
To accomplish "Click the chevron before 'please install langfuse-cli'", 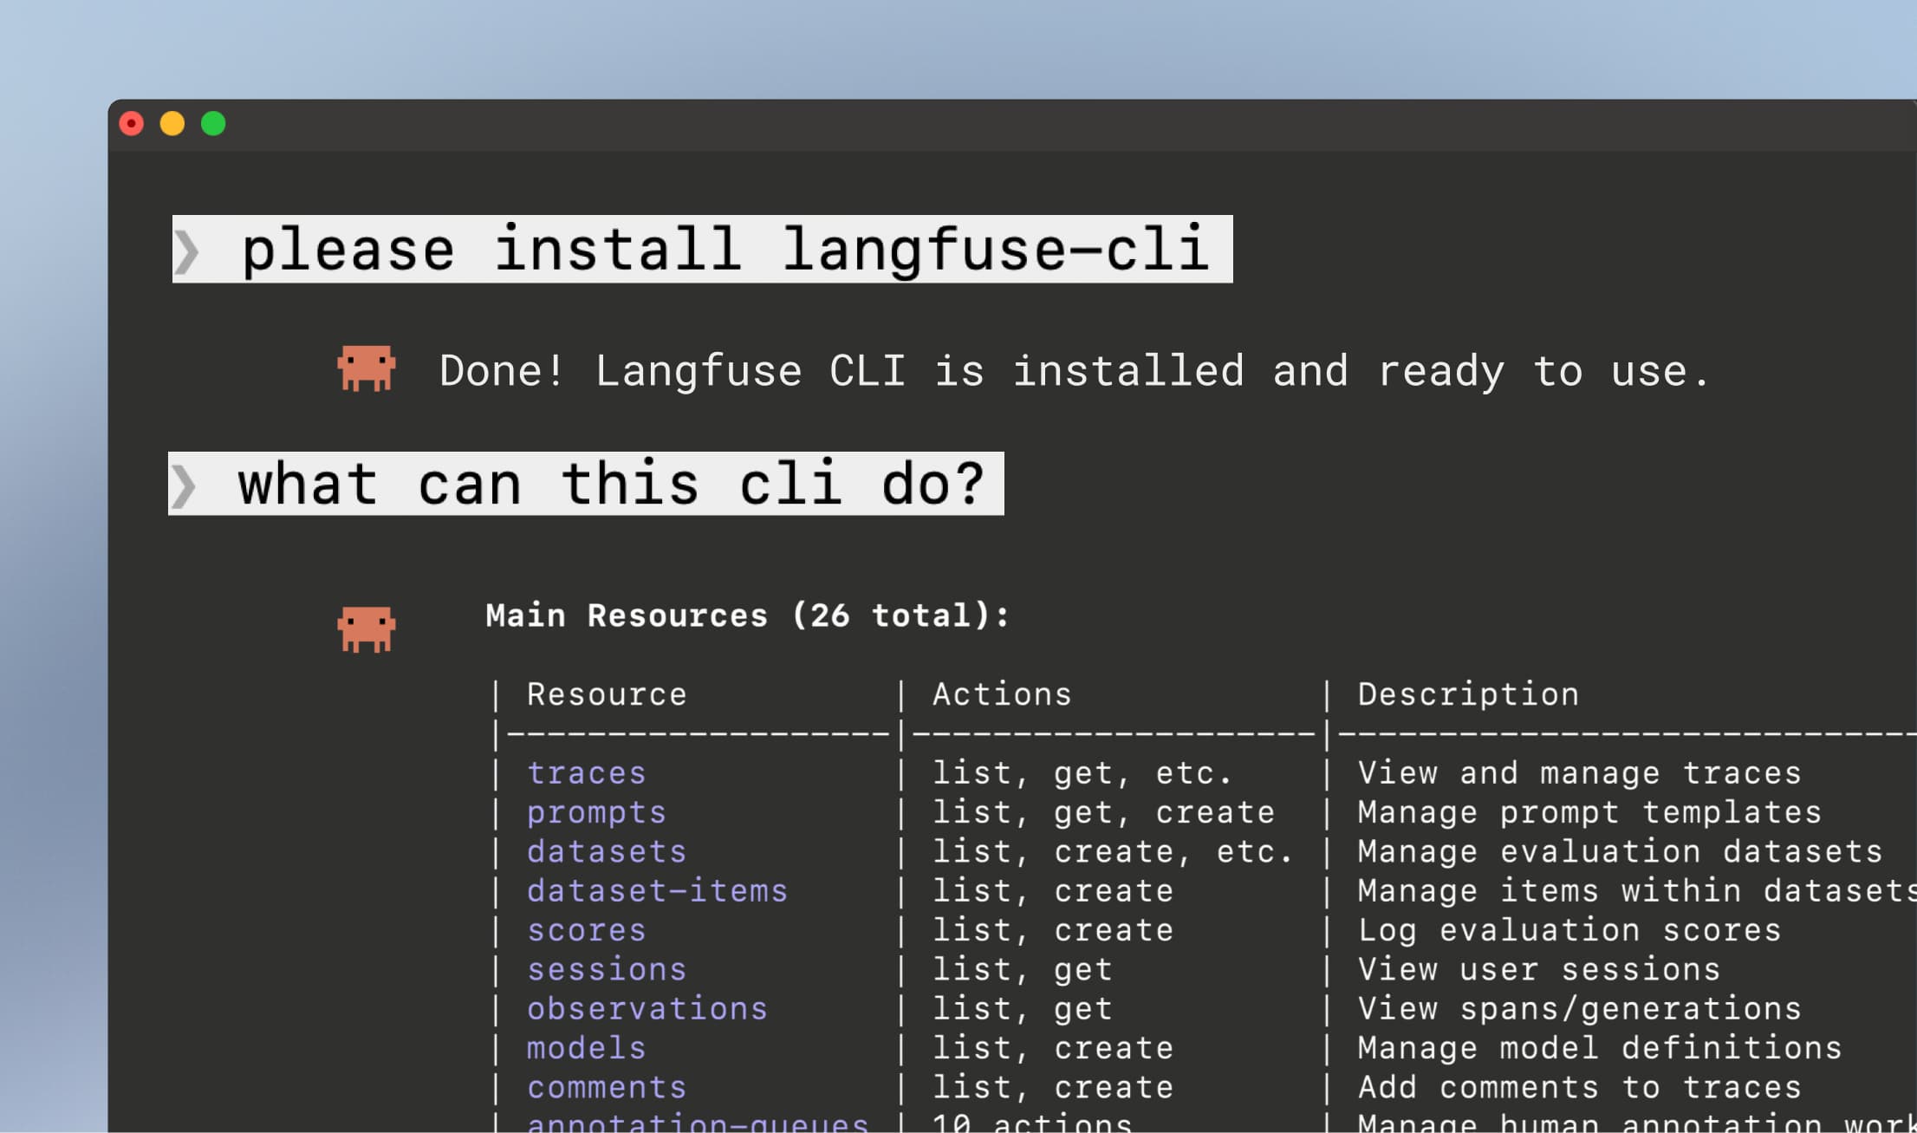I will click(x=187, y=251).
